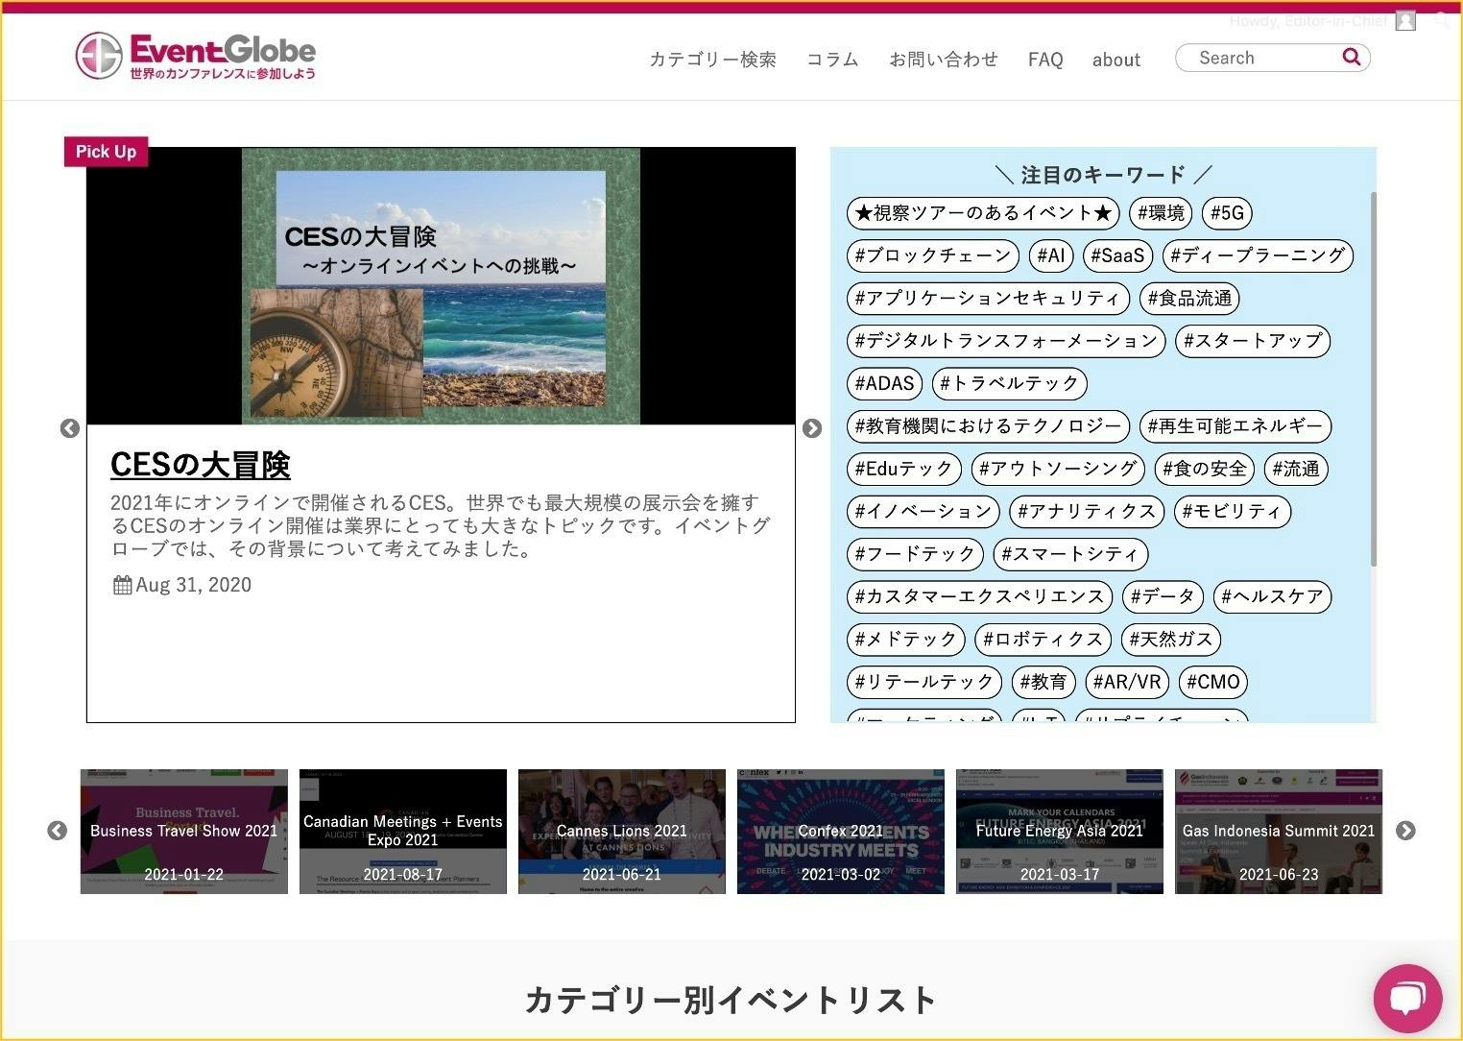The width and height of the screenshot is (1463, 1041).
Task: Select #モビリティ keyword tag
Action: pos(1232,512)
